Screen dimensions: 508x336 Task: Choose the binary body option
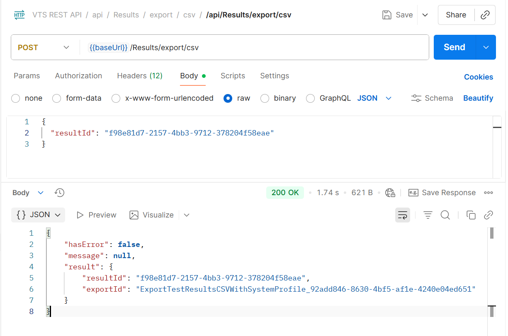click(265, 99)
